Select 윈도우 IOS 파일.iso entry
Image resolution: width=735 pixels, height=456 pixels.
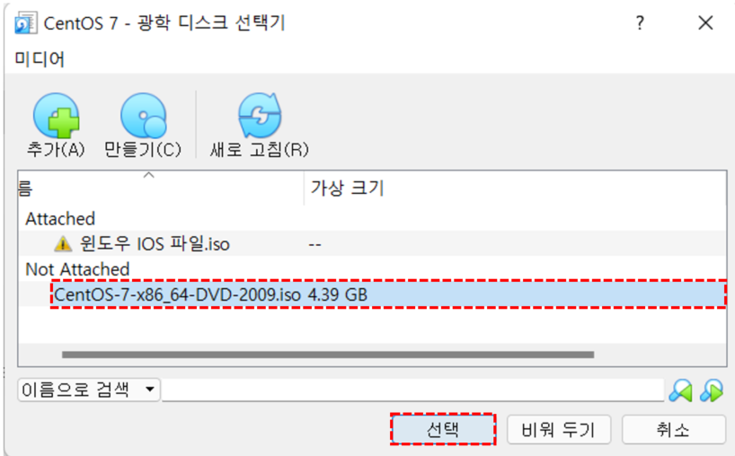pos(373,244)
